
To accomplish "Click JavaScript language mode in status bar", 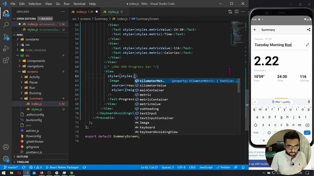I will 206,167.
